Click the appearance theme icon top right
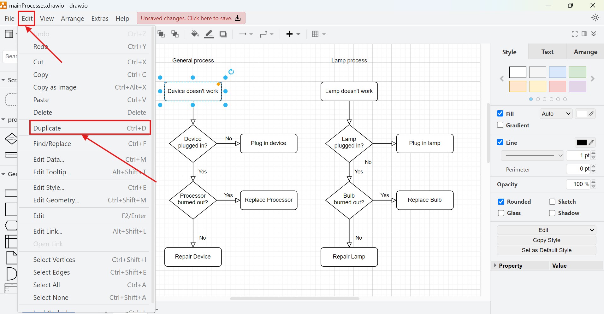The height and width of the screenshot is (314, 604). (595, 18)
